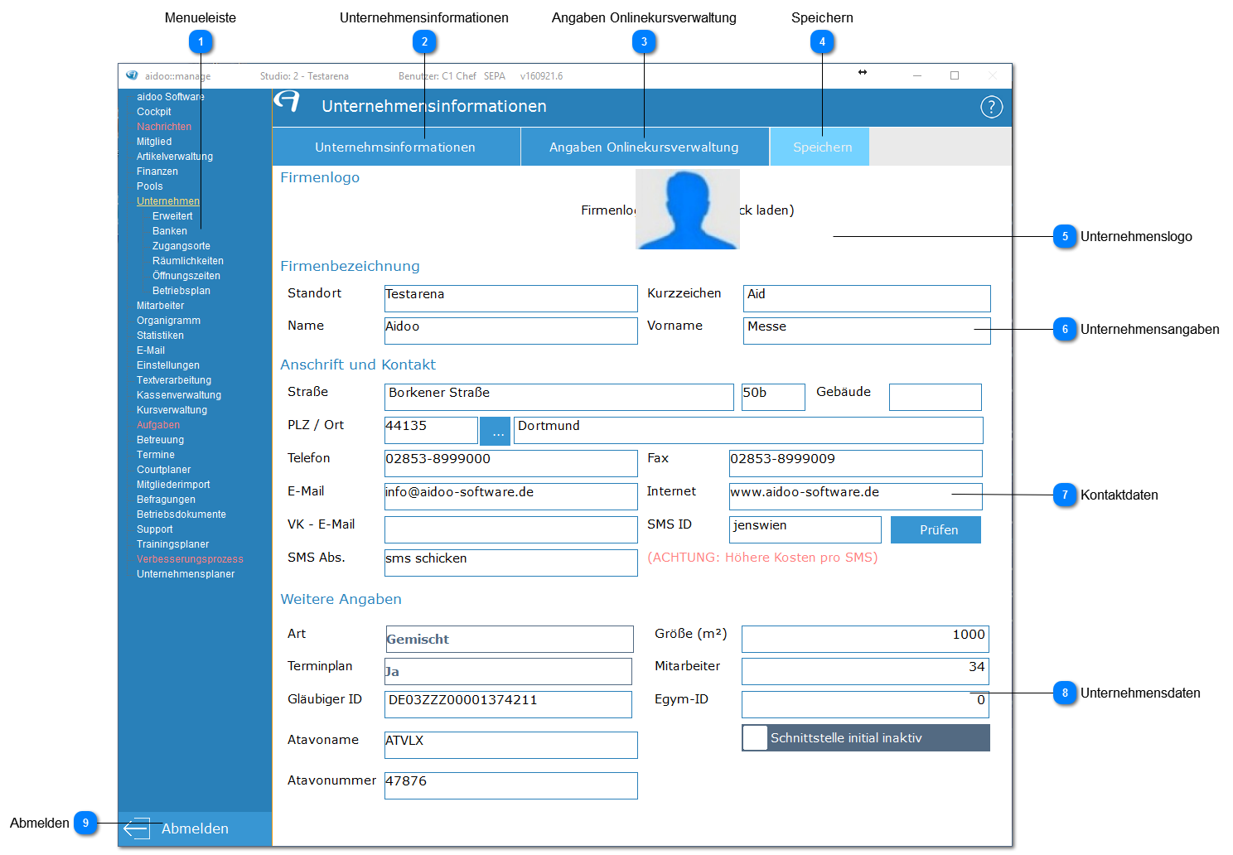This screenshot has width=1233, height=855.
Task: Open Cockpit in sidebar menu
Action: tap(154, 112)
